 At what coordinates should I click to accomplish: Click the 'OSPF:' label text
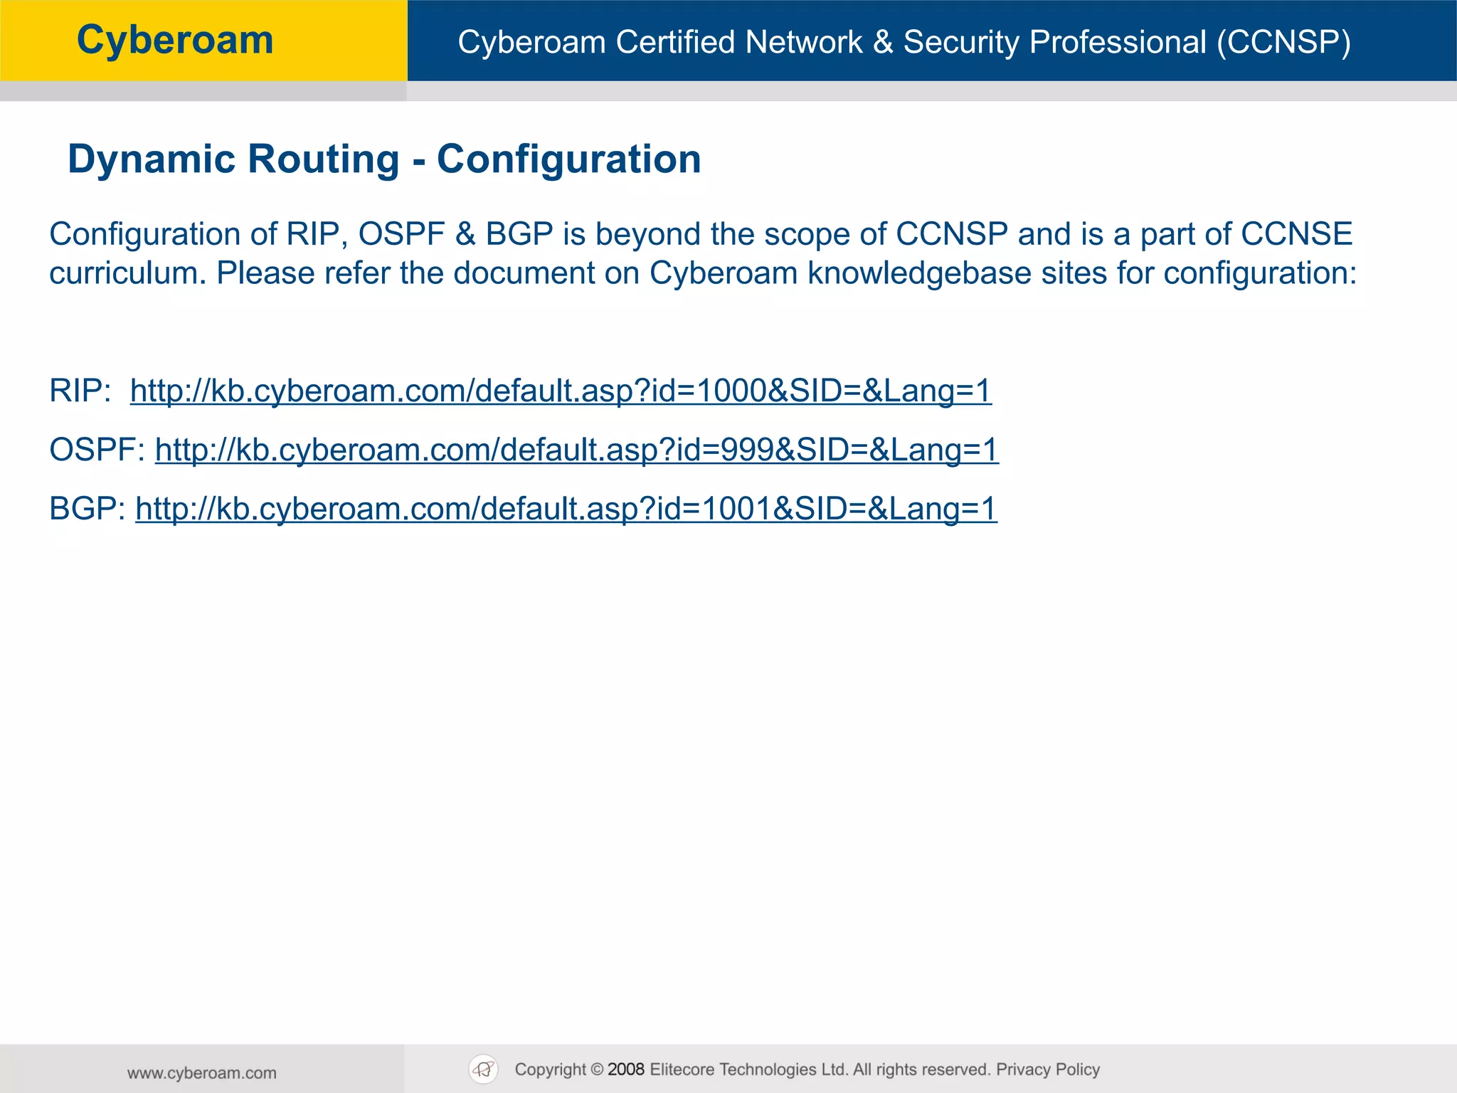(x=97, y=450)
